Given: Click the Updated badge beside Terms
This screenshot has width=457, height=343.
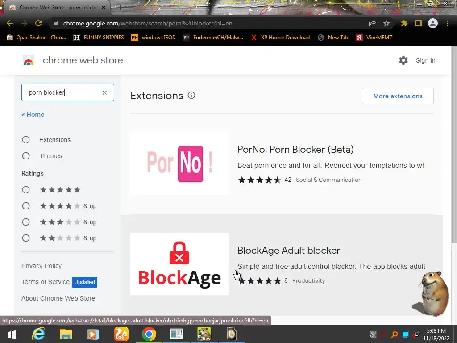Looking at the screenshot, I should 84,282.
